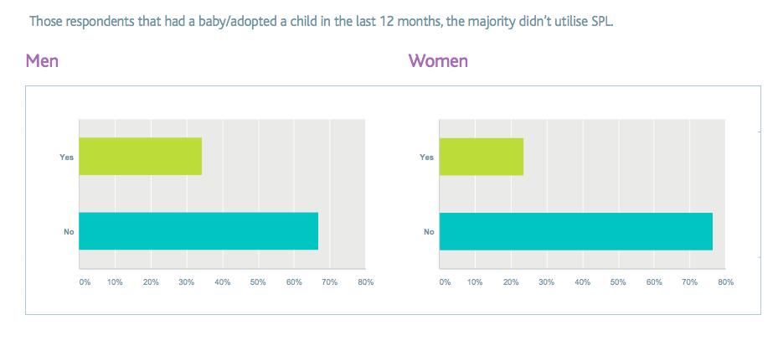Click the 70% axis label in Women chart

pyautogui.click(x=689, y=282)
